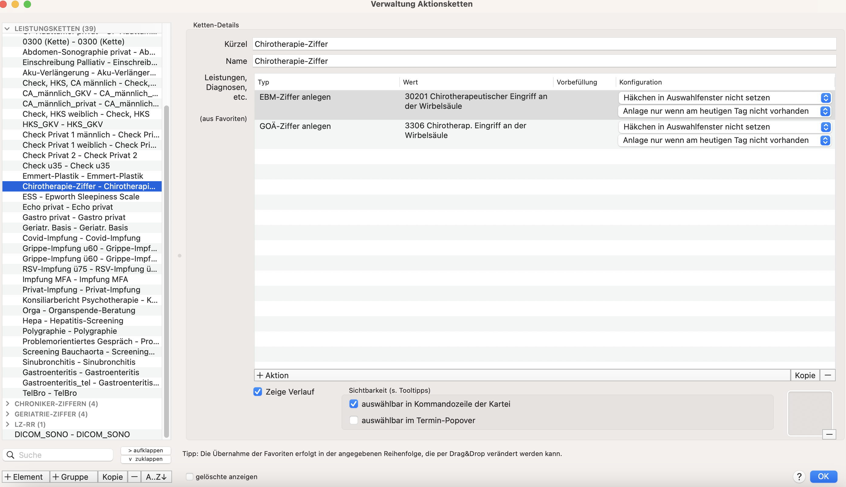Enable auswählbar im Termin-Popover

tap(354, 420)
